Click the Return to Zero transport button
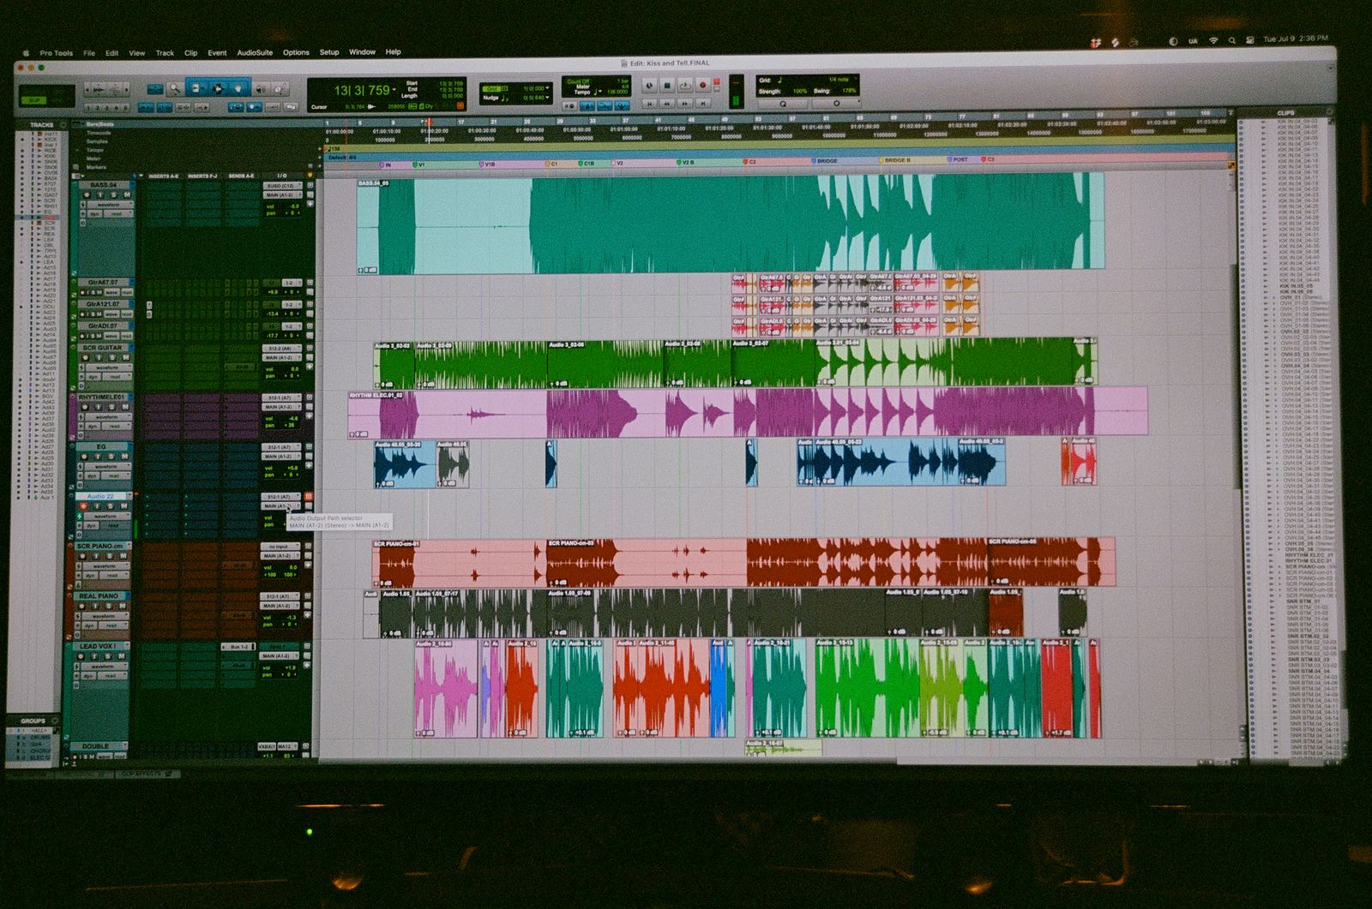Viewport: 1372px width, 909px height. coord(649,104)
